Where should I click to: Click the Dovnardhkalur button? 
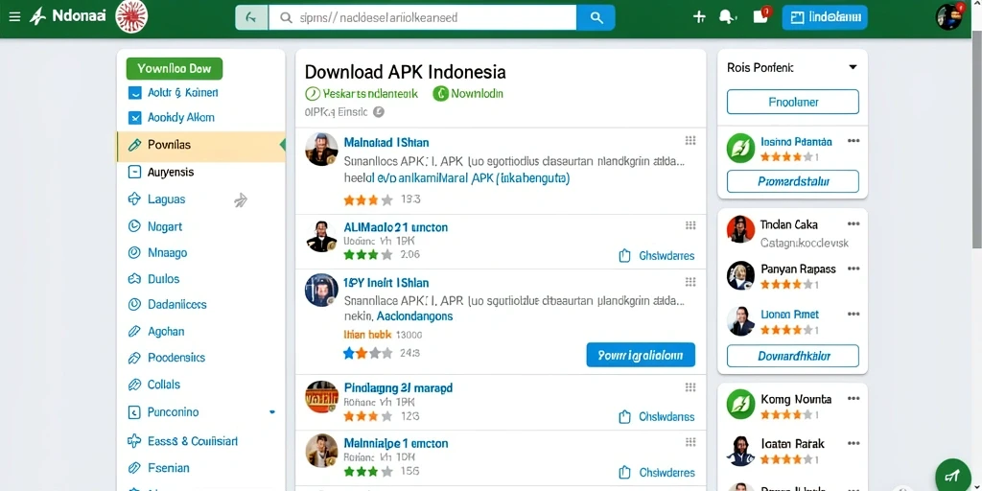click(793, 356)
